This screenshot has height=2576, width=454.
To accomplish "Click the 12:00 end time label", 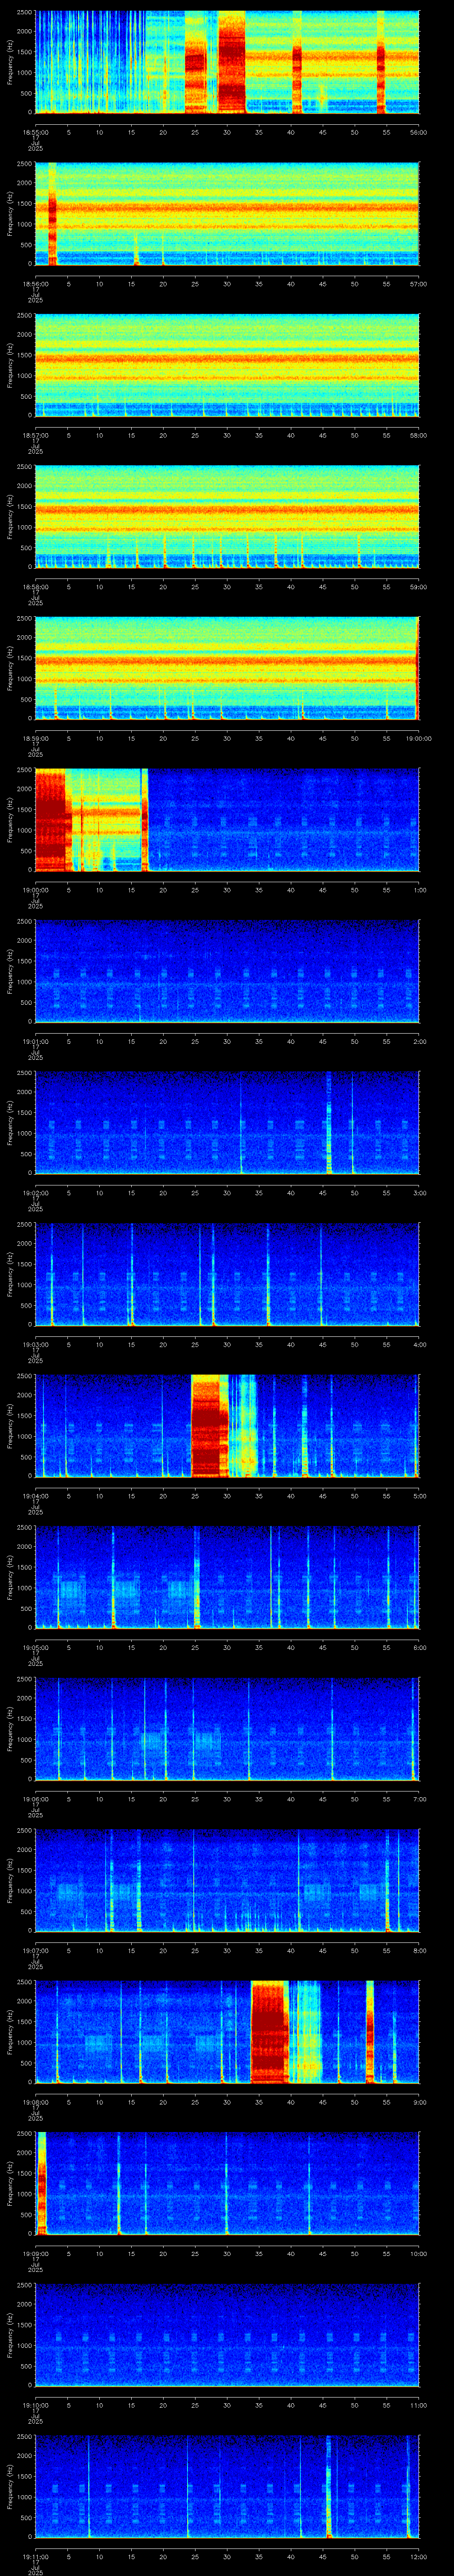I will tap(419, 2556).
